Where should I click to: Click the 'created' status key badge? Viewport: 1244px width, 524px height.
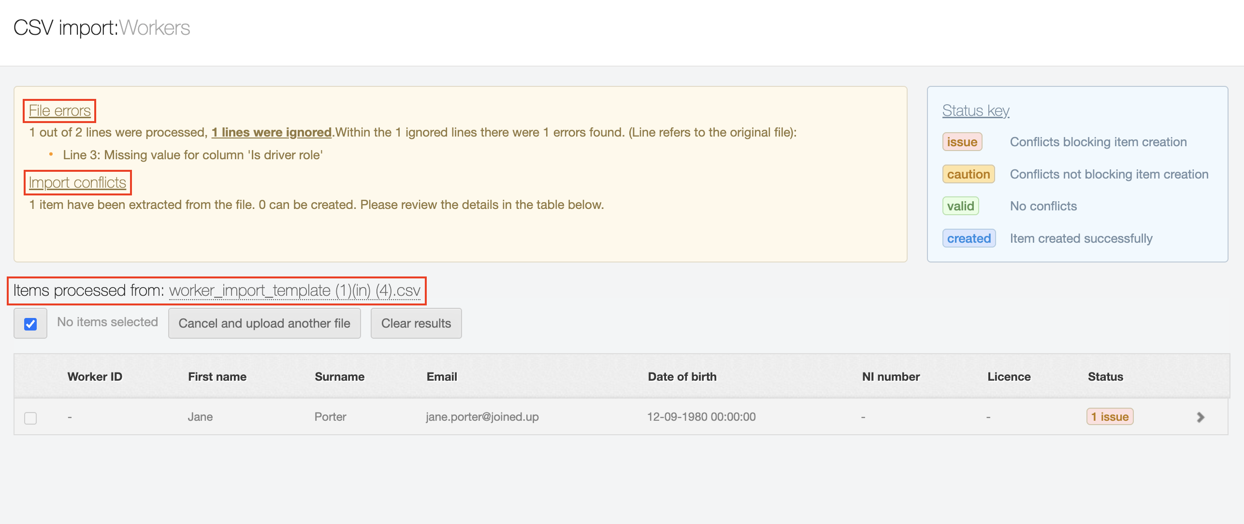pyautogui.click(x=969, y=238)
